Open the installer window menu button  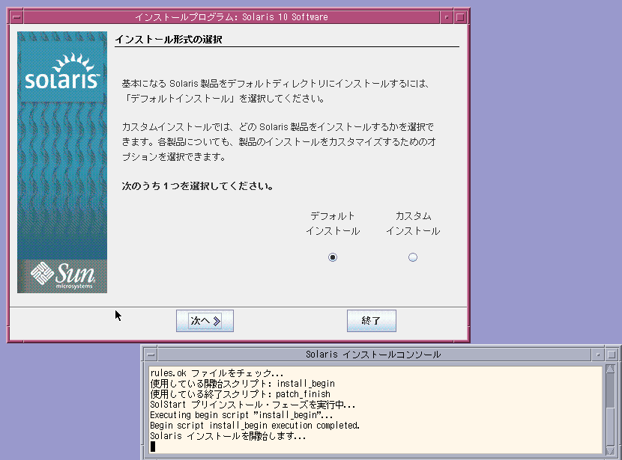[x=17, y=16]
